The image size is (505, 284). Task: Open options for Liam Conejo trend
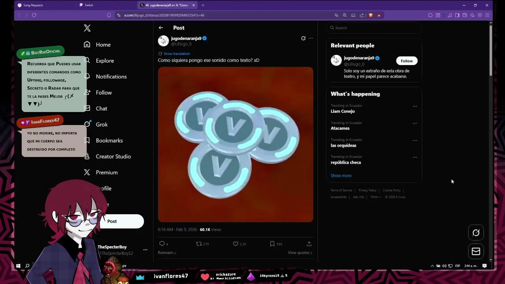(x=415, y=106)
